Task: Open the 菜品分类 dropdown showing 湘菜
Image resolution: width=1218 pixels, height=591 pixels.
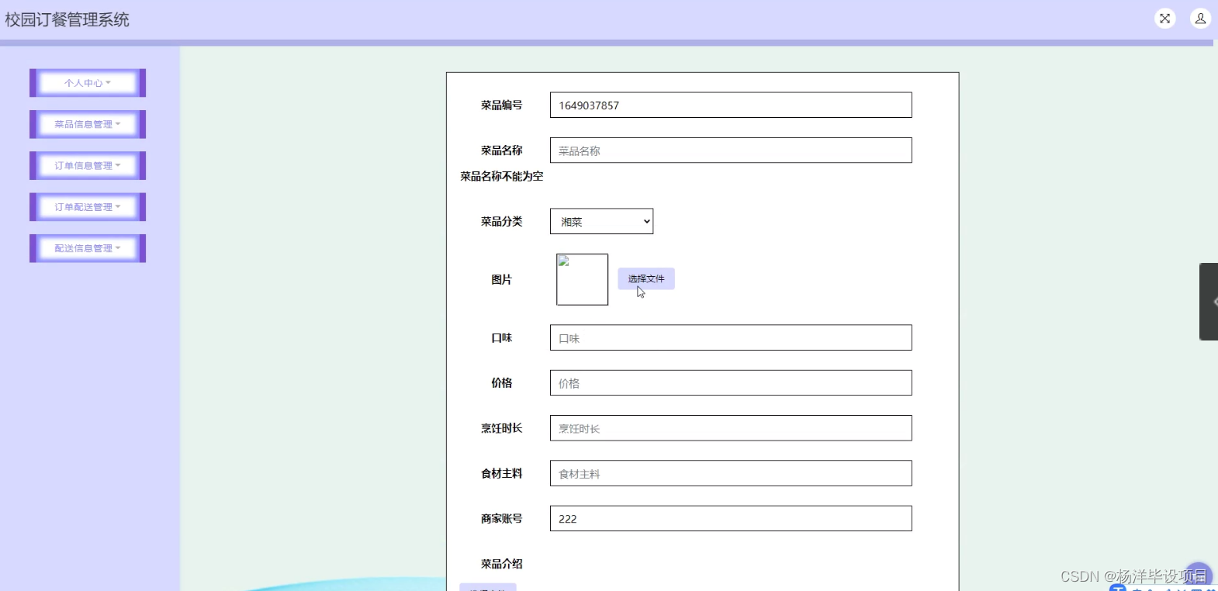Action: click(x=601, y=221)
